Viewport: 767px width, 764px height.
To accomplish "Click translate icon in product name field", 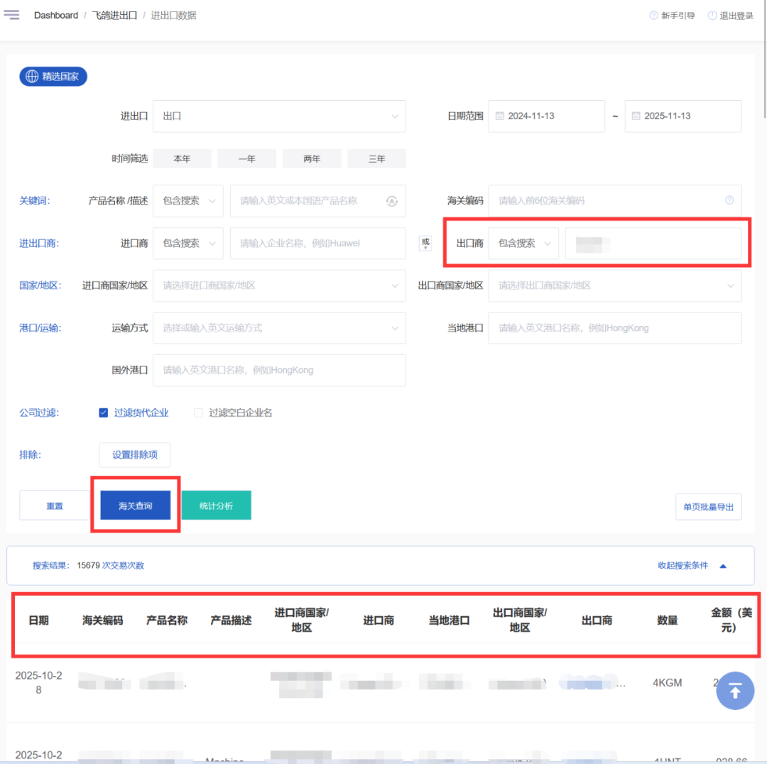I will coord(391,201).
